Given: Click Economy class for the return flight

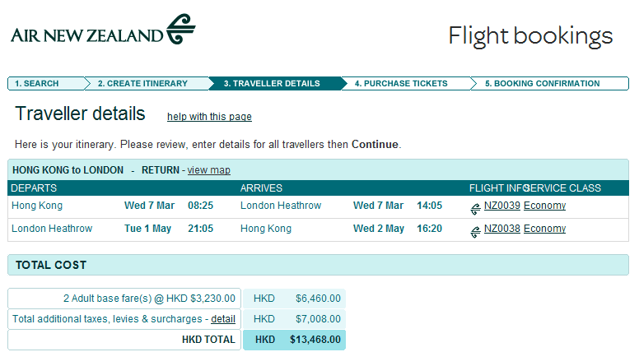Looking at the screenshot, I should coord(544,229).
